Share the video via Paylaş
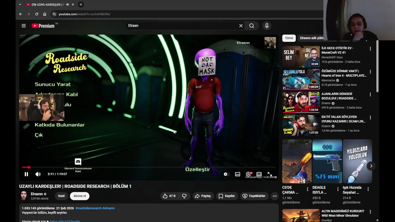The width and height of the screenshot is (395, 222). pos(203,196)
